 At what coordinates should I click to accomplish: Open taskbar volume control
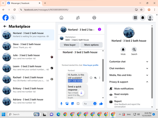click(138, 114)
